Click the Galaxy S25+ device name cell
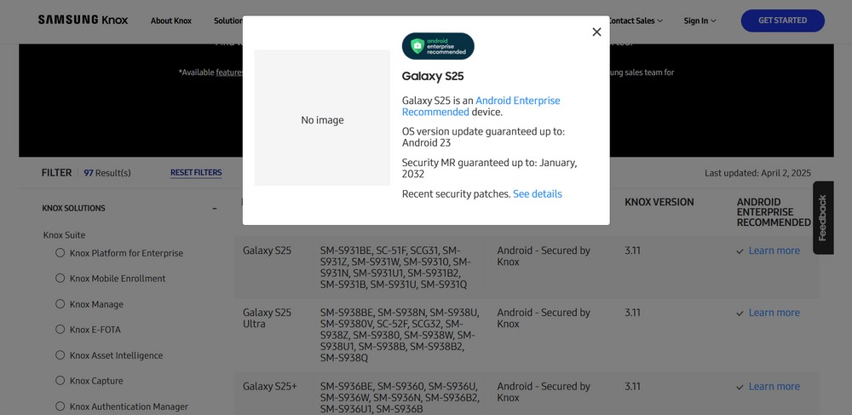The image size is (852, 415). (x=270, y=386)
